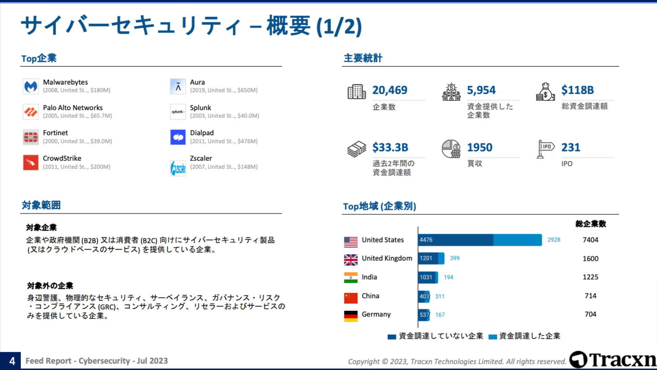The width and height of the screenshot is (657, 370).
Task: Click the 総企業数 column header
Action: click(591, 224)
